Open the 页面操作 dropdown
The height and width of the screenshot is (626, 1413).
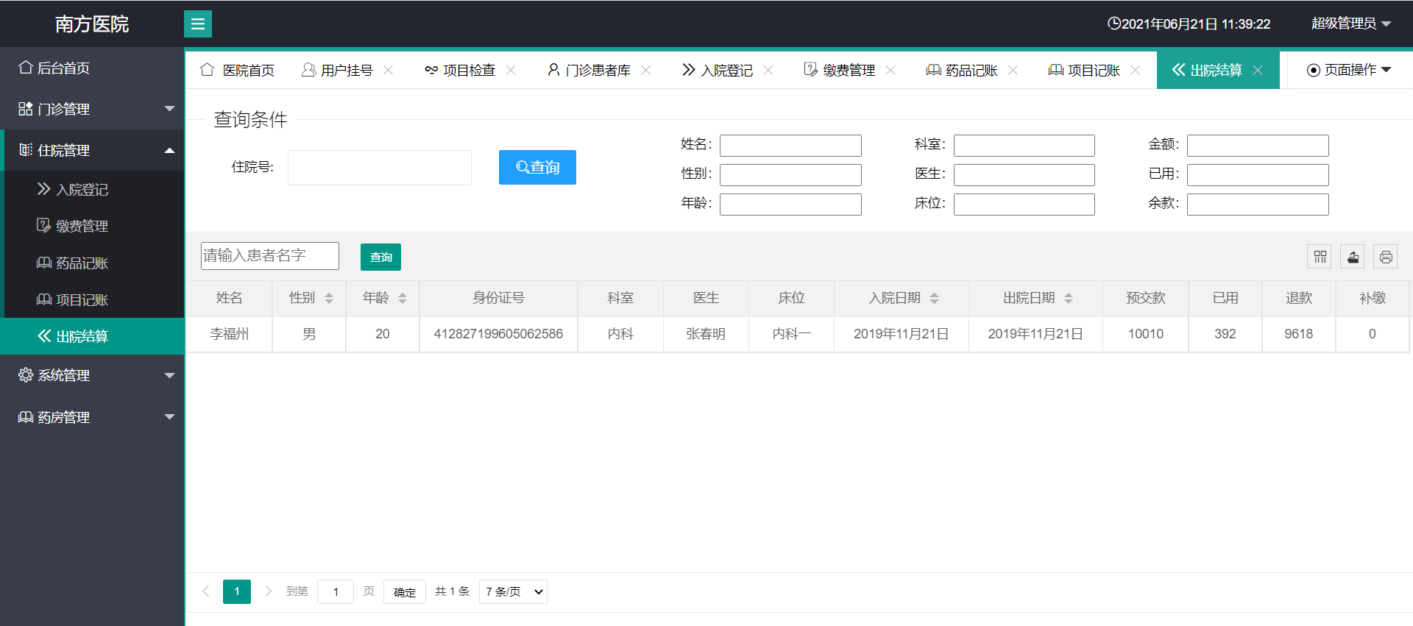pos(1349,70)
